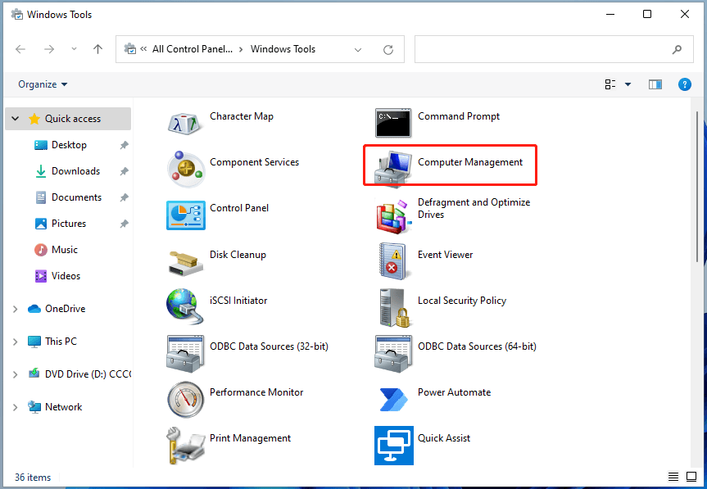Refresh the folder view

click(x=387, y=49)
